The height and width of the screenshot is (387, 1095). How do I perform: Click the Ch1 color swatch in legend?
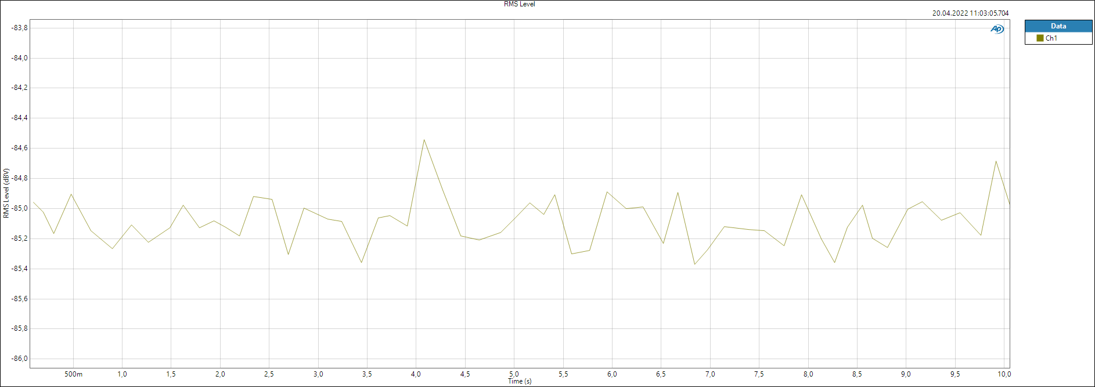point(1040,38)
